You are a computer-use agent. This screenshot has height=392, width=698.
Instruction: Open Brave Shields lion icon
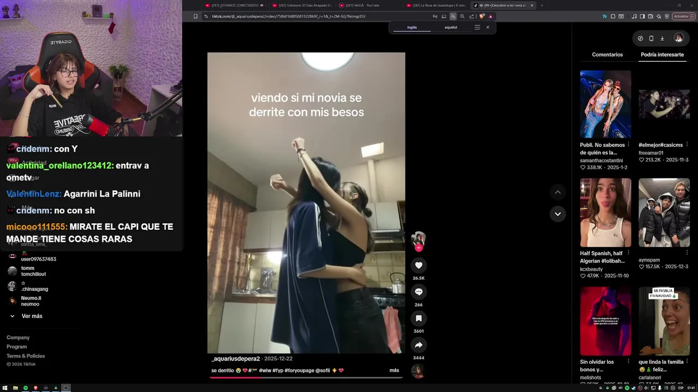click(482, 16)
